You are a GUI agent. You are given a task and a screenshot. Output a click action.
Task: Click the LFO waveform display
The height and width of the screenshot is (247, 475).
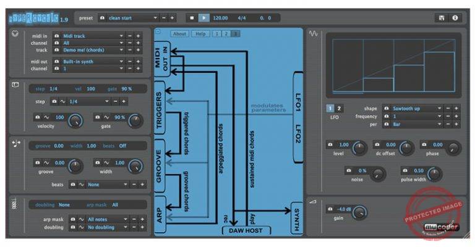pyautogui.click(x=393, y=65)
